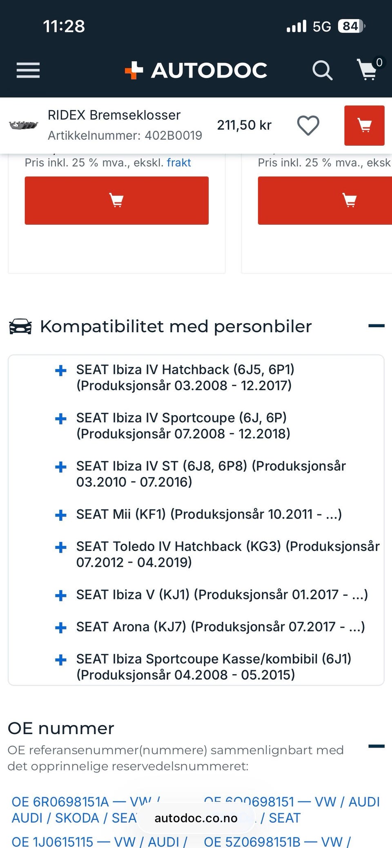This screenshot has width=392, height=848.
Task: Collapse the OE nummer section
Action: [376, 746]
